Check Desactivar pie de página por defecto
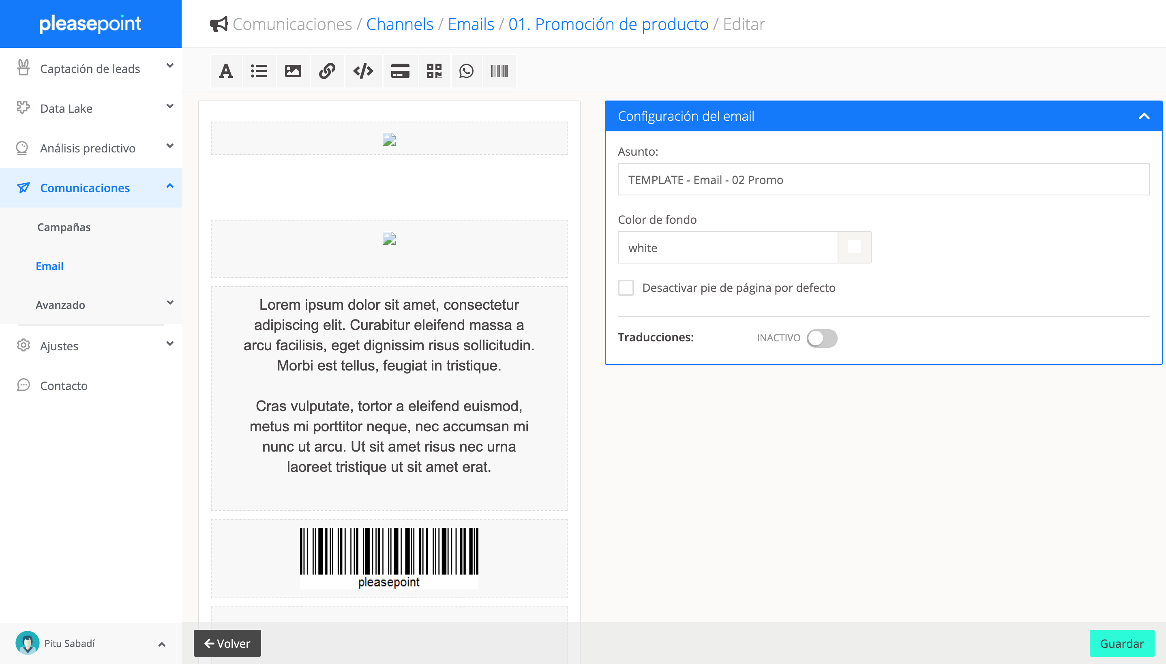Screen dimensions: 1166x664 [626, 288]
